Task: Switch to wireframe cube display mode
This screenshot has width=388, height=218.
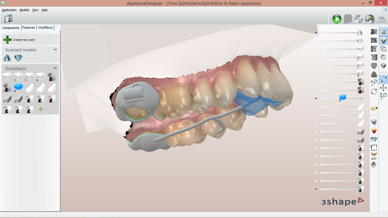Action: [384, 49]
